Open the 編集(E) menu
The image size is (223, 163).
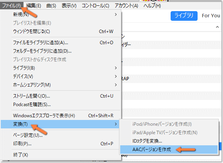point(34,6)
